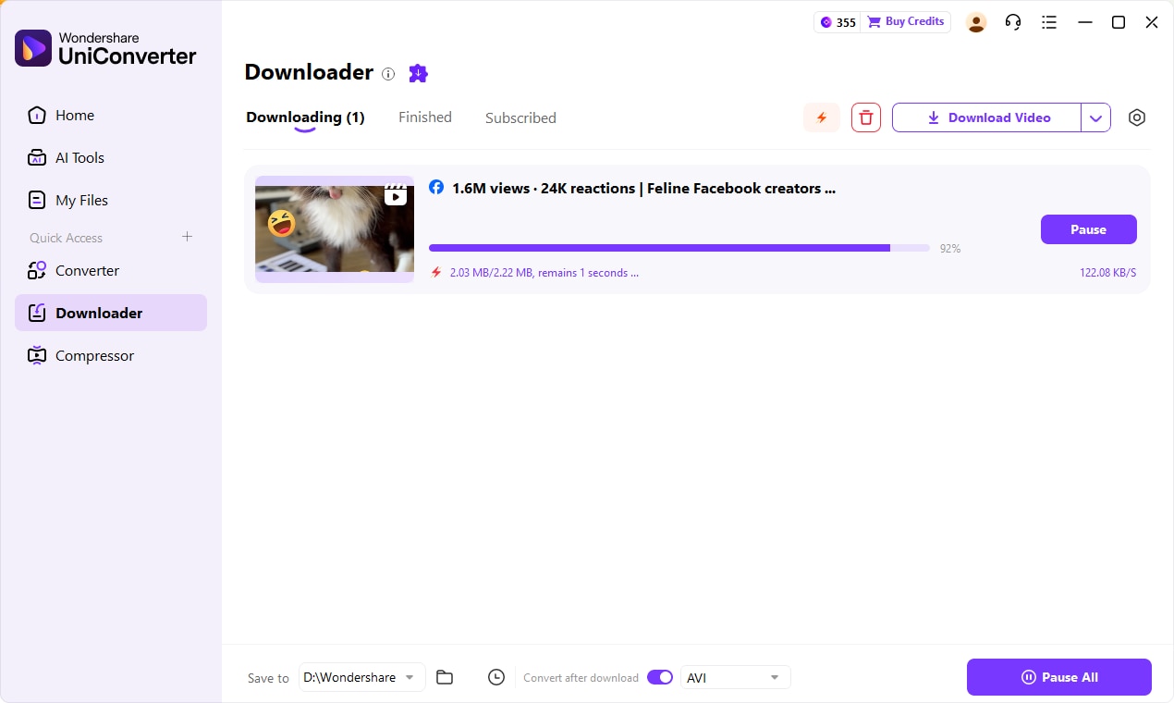1174x703 pixels.
Task: Pause the Feline Facebook video download
Action: 1088,229
